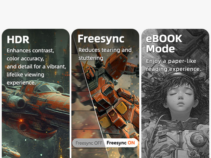The image size is (211, 158).
Task: Click the sleeping girl's face
Action: pyautogui.click(x=180, y=98)
